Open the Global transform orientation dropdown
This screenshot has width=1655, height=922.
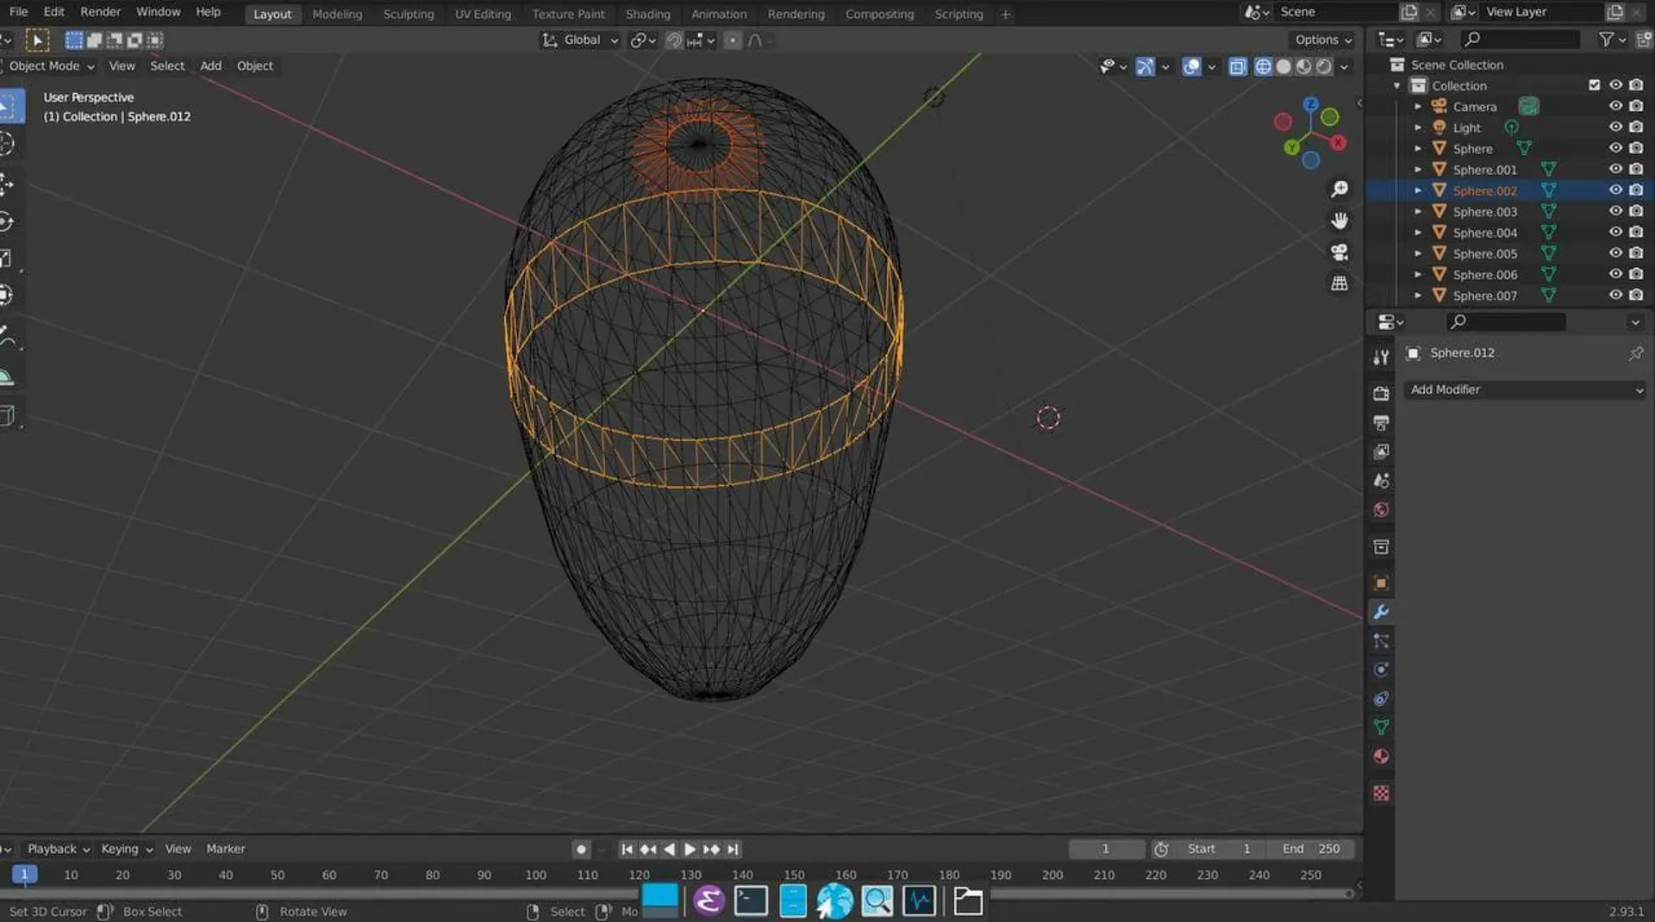tap(580, 40)
